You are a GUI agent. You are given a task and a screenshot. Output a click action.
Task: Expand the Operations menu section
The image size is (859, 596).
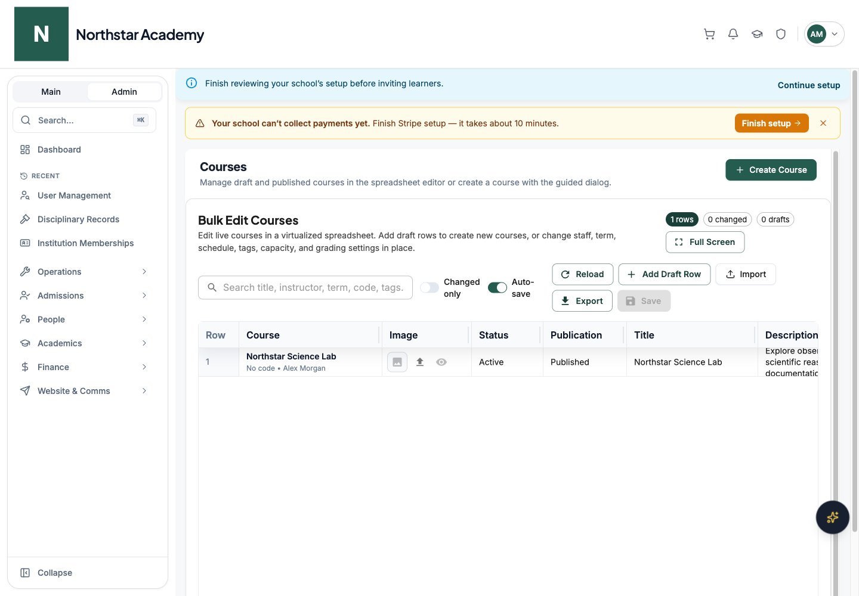pos(84,272)
